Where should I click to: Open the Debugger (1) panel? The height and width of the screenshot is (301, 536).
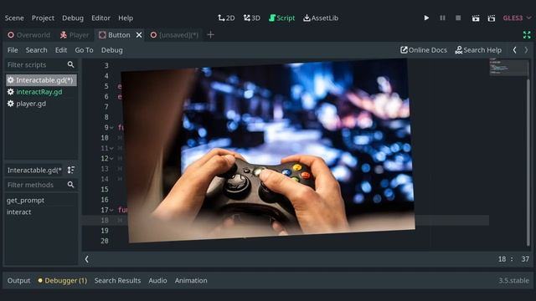(63, 281)
